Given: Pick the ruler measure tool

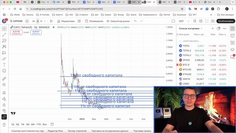Looking at the screenshot, I should (x=4, y=79).
